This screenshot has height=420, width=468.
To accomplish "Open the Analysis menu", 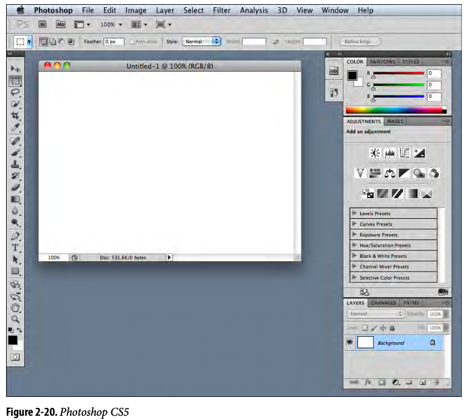I will [253, 10].
